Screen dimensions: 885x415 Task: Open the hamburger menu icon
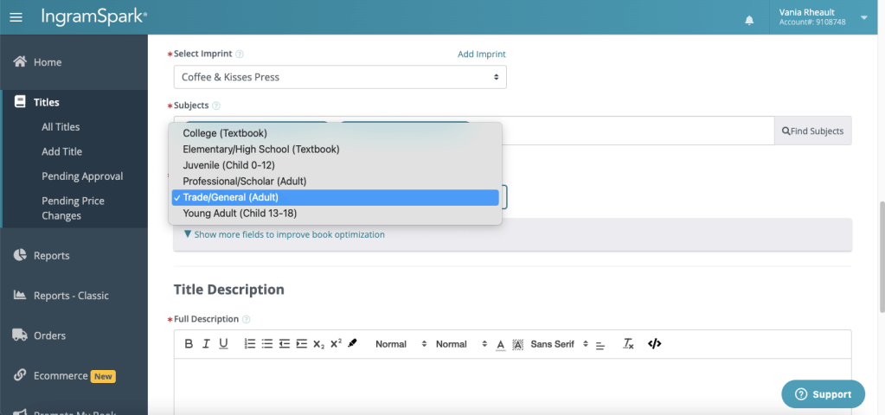click(x=16, y=17)
